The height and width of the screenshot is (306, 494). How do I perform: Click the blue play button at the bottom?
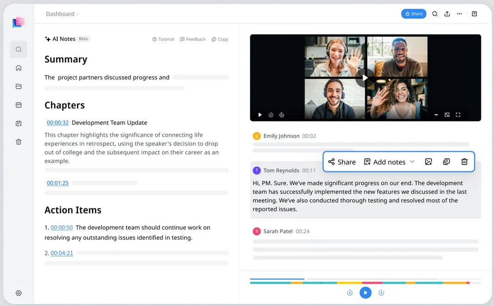click(365, 293)
